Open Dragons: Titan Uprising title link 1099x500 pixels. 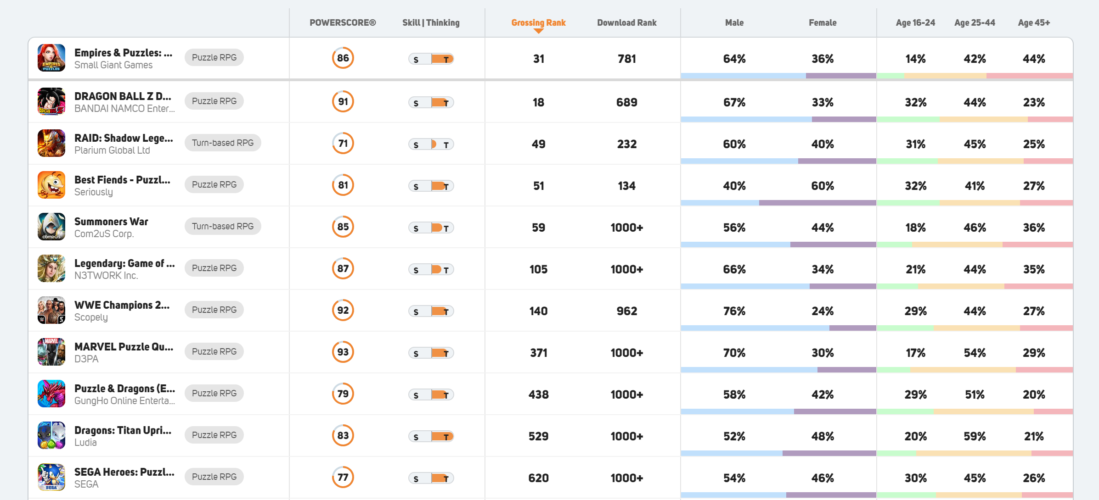coord(123,430)
